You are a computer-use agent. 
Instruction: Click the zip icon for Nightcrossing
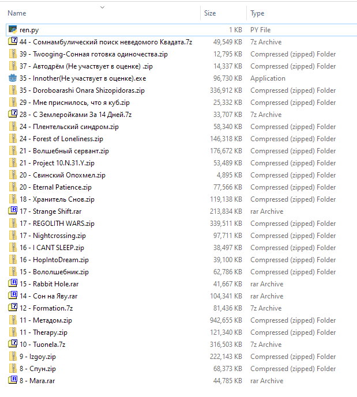[13, 236]
